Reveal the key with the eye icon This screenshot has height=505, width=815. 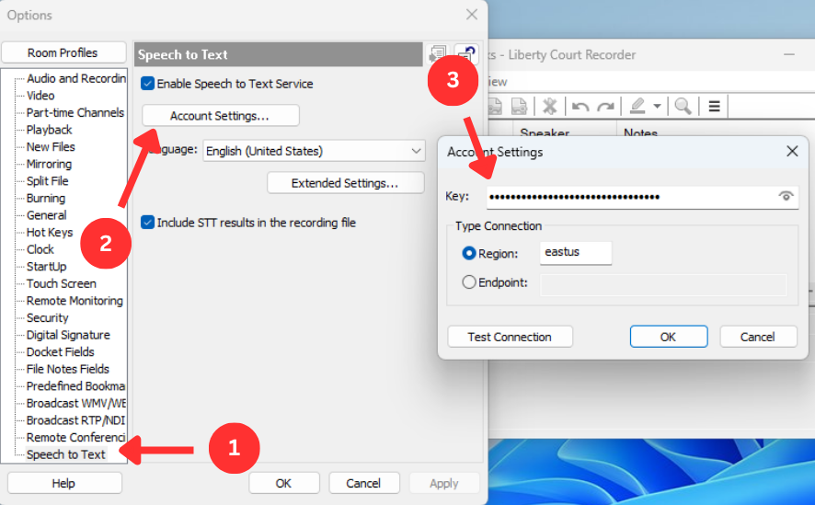(x=786, y=196)
